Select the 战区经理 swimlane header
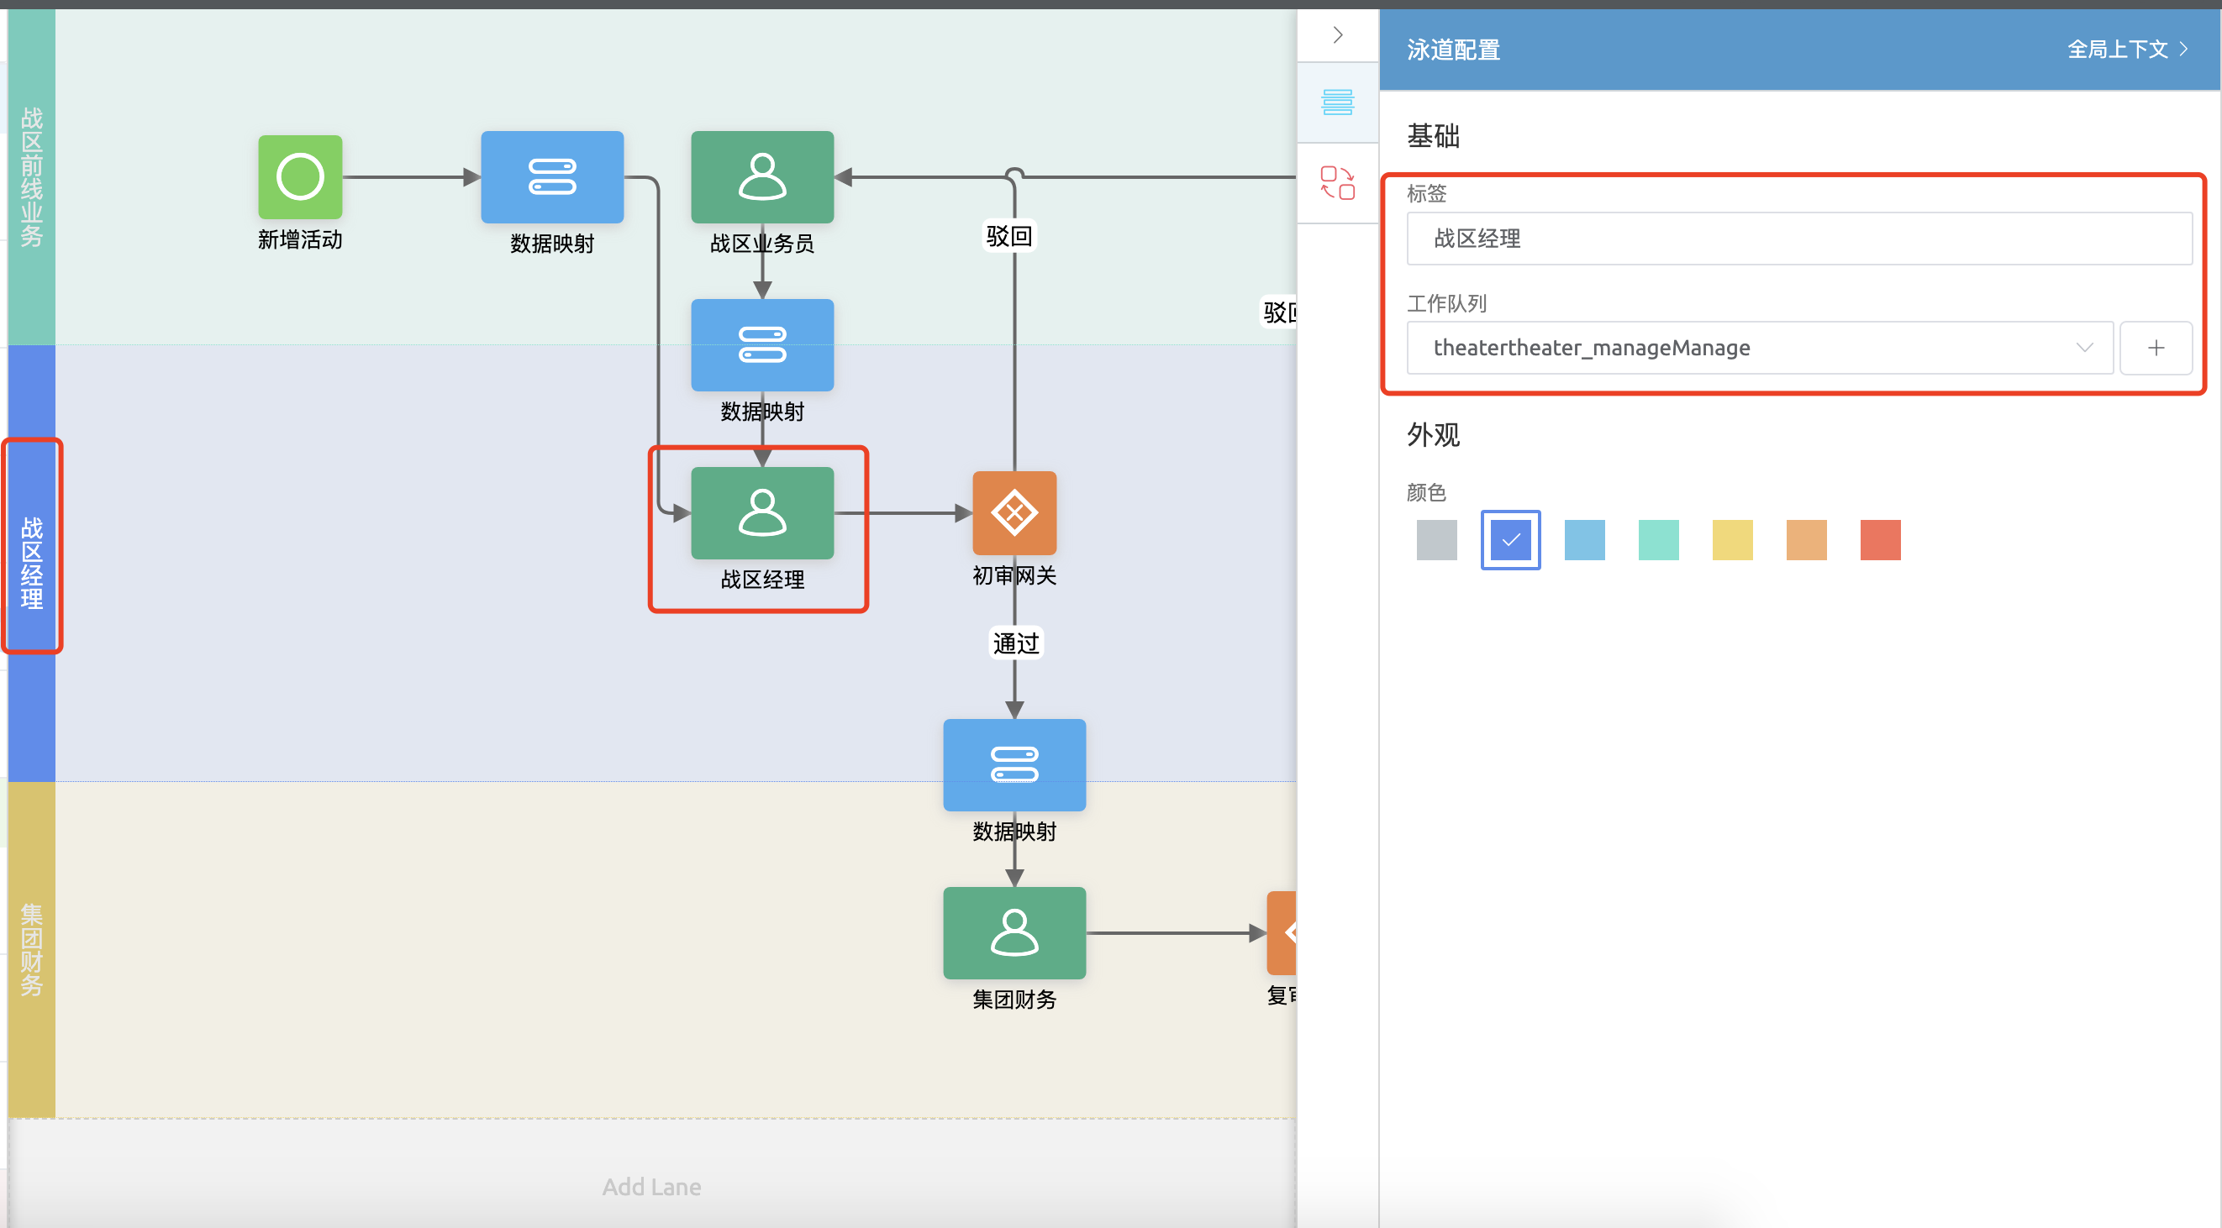 coord(32,562)
